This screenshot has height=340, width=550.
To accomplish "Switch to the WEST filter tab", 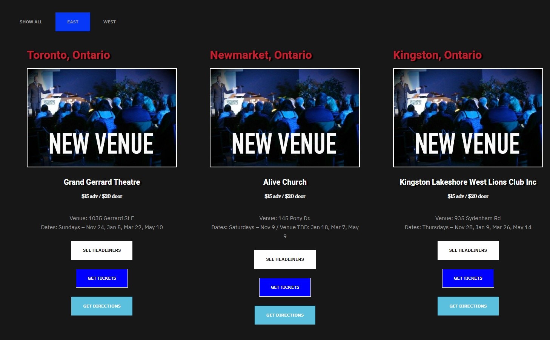I will tap(109, 22).
